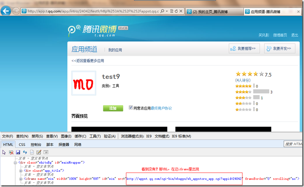Open the 禁用(S) menu
Screen dimensions: 304x187
37,136
